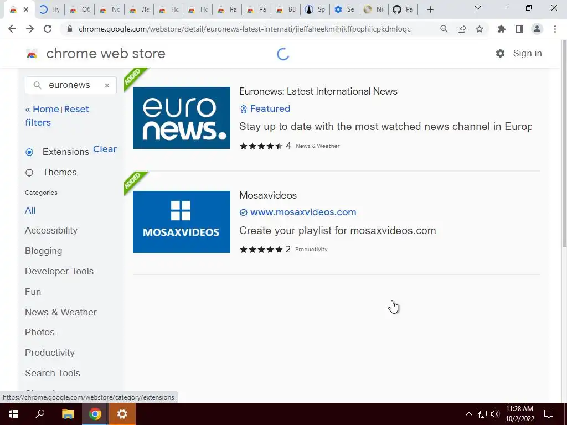
Task: Open the Mosaxvideos extension title
Action: (x=268, y=195)
